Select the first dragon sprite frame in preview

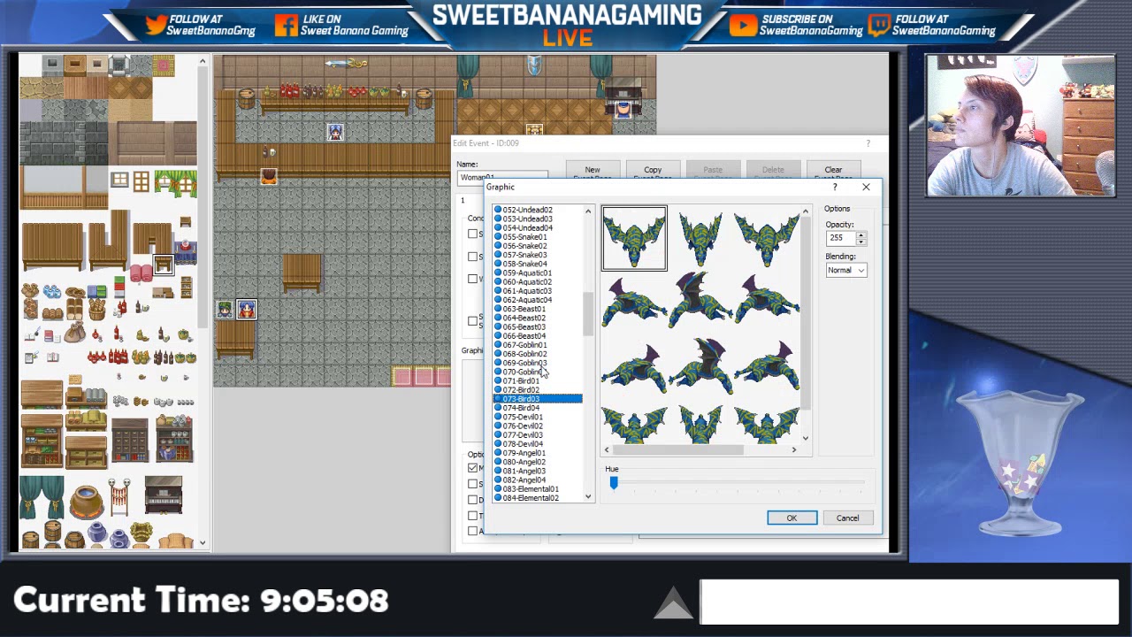[634, 238]
